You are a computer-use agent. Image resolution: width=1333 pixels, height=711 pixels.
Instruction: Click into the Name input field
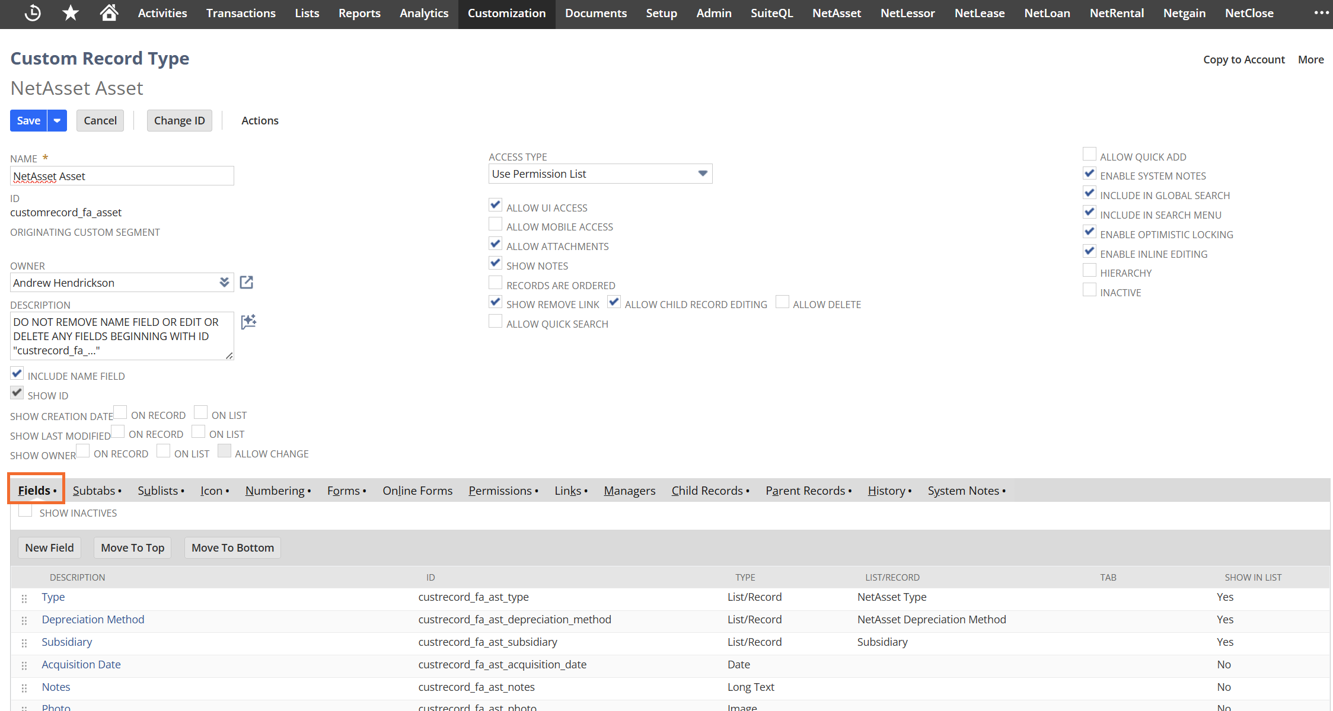point(122,176)
